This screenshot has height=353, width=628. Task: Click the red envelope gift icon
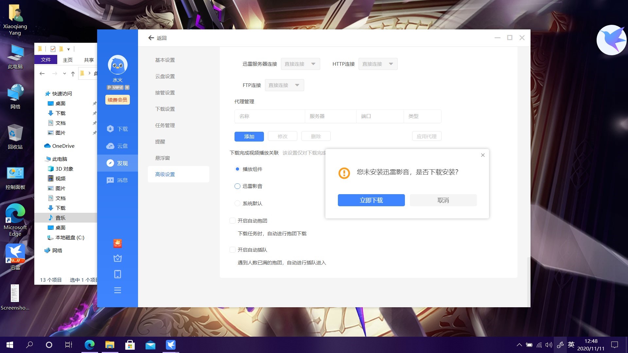point(117,243)
